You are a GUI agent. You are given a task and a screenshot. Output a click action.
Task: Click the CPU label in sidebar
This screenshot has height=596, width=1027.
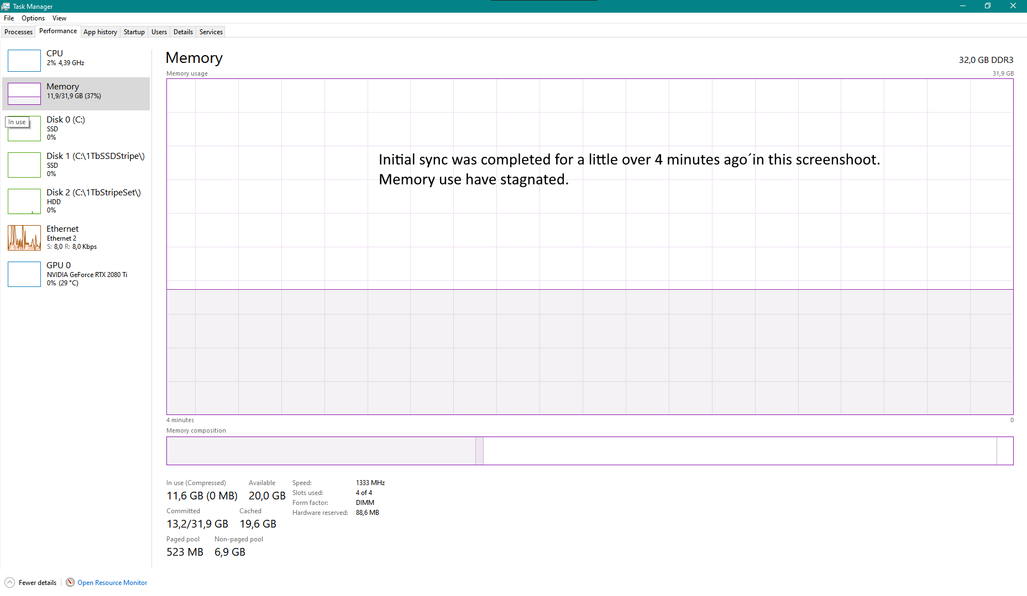[55, 54]
